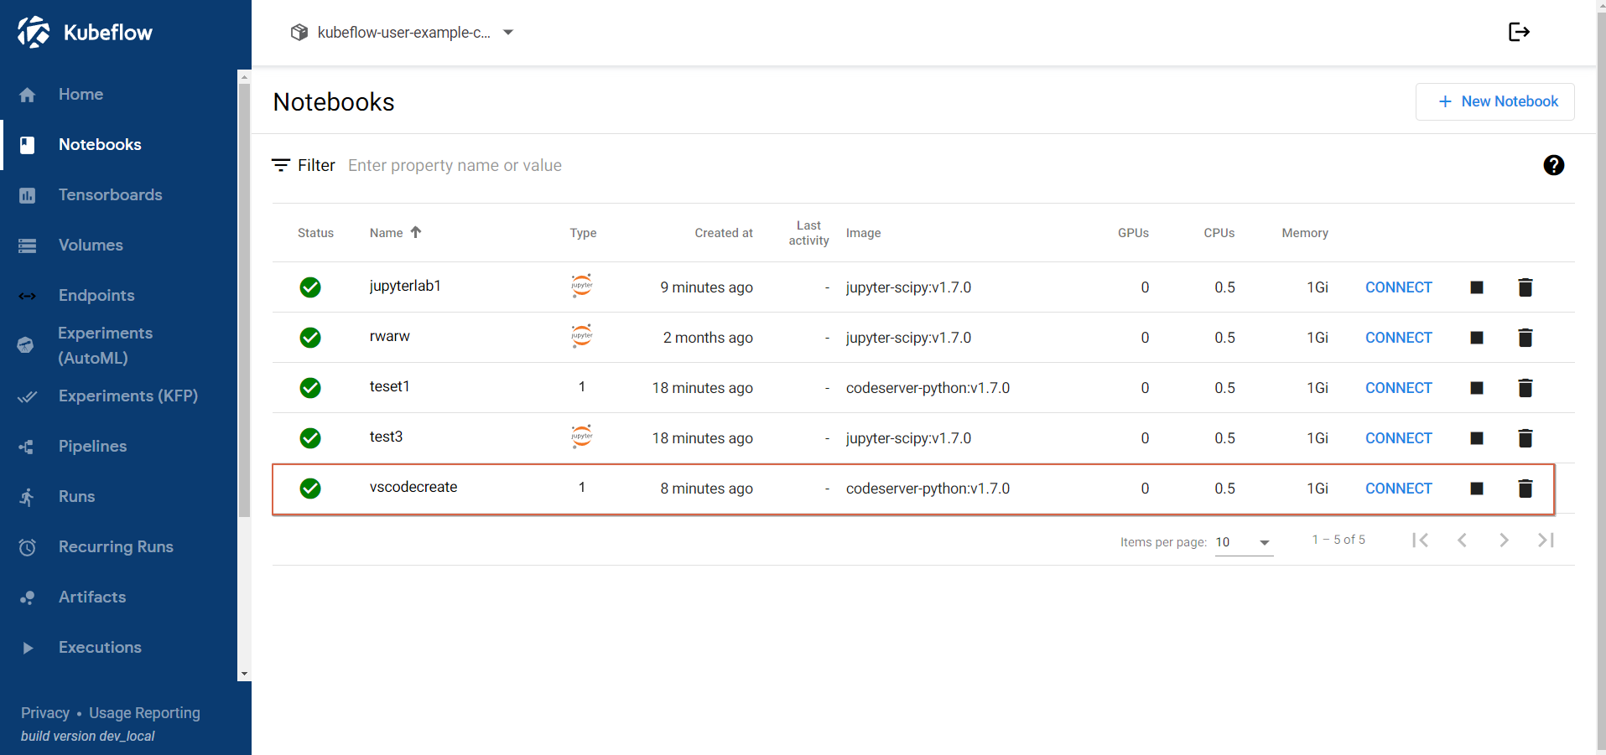Delete the test3 notebook

1525,438
